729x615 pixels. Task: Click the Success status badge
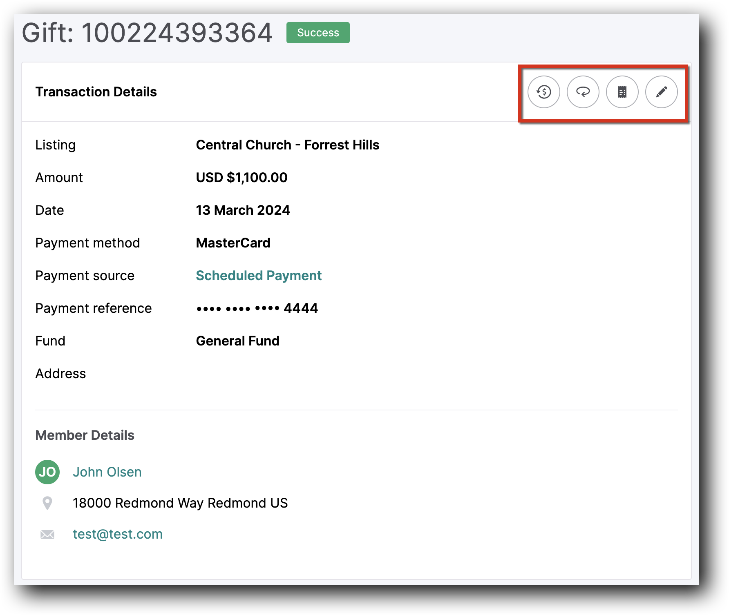coord(318,33)
